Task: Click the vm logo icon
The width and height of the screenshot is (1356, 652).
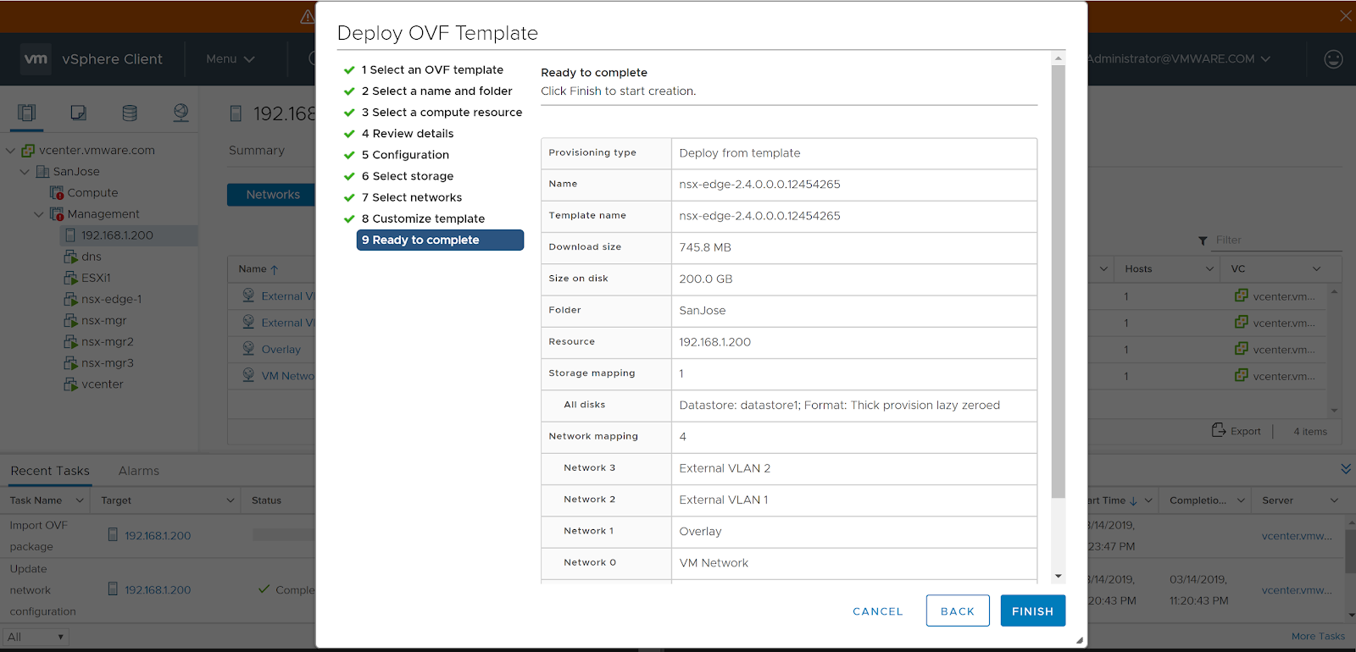Action: [36, 58]
